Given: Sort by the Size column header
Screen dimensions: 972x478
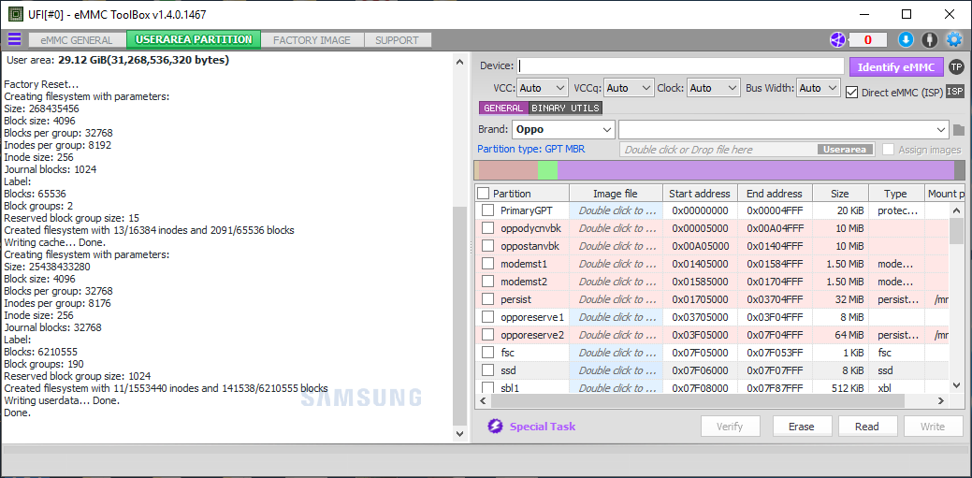Looking at the screenshot, I should (840, 194).
